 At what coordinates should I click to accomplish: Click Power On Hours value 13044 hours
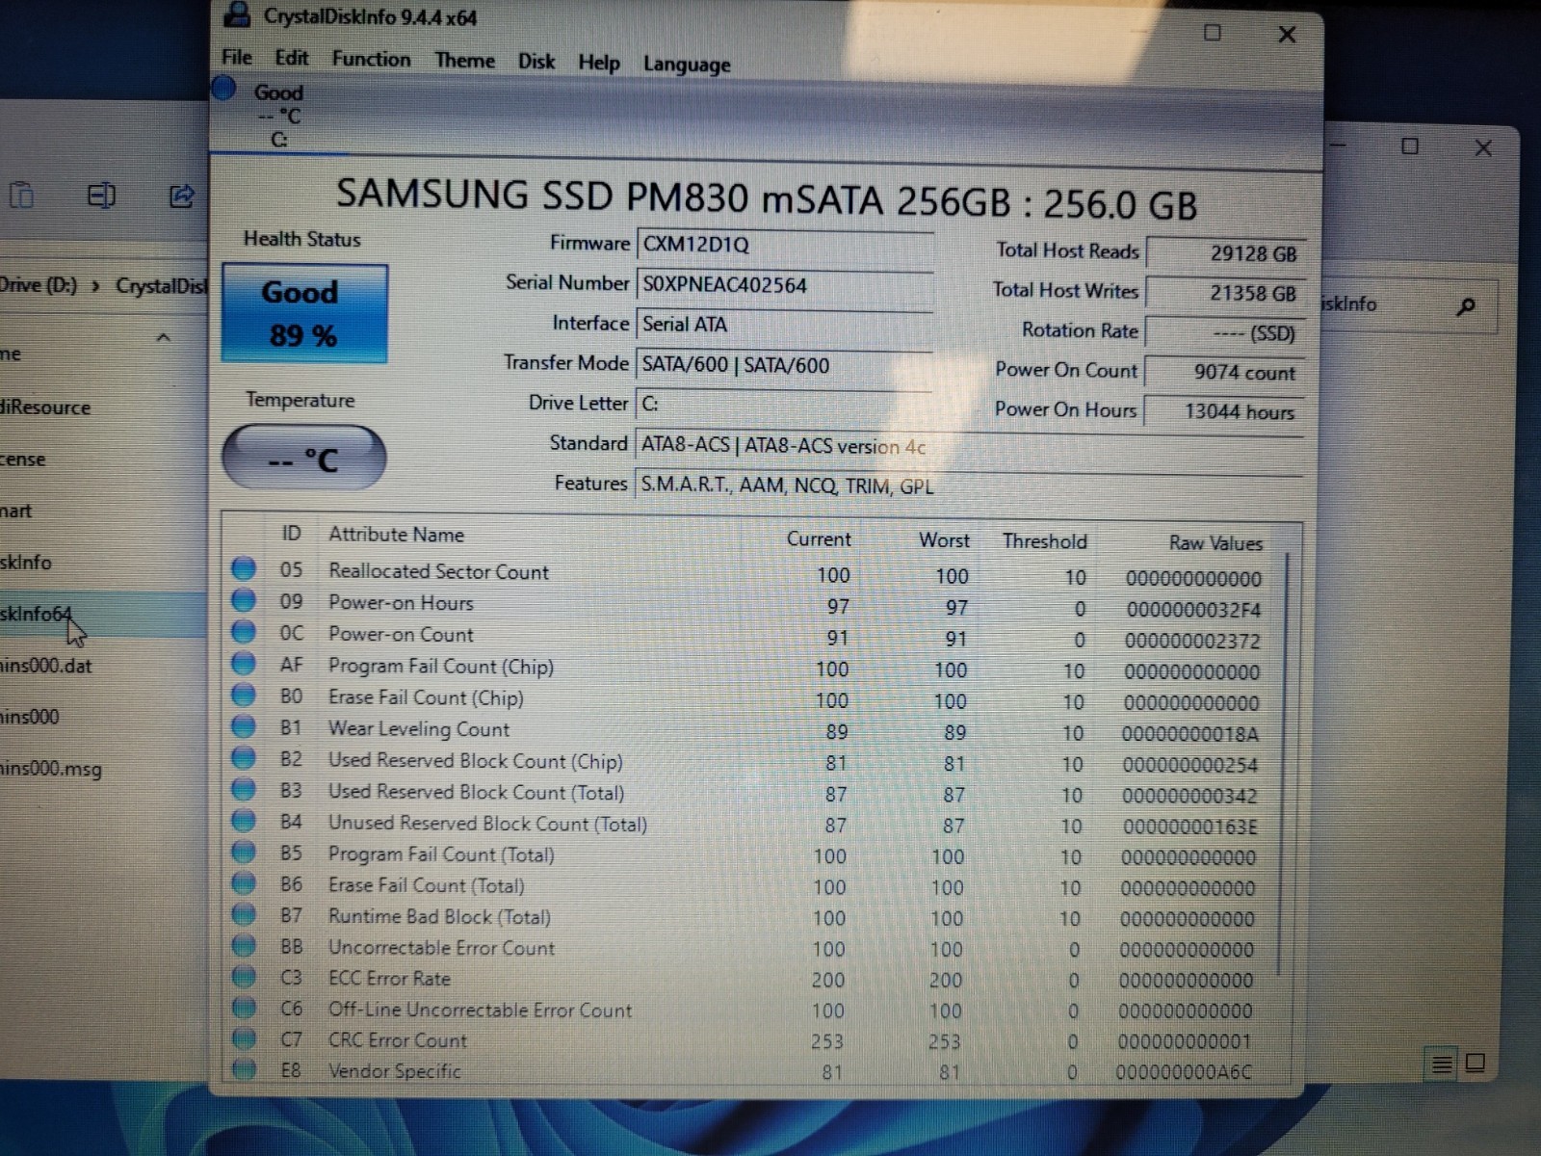click(1225, 411)
